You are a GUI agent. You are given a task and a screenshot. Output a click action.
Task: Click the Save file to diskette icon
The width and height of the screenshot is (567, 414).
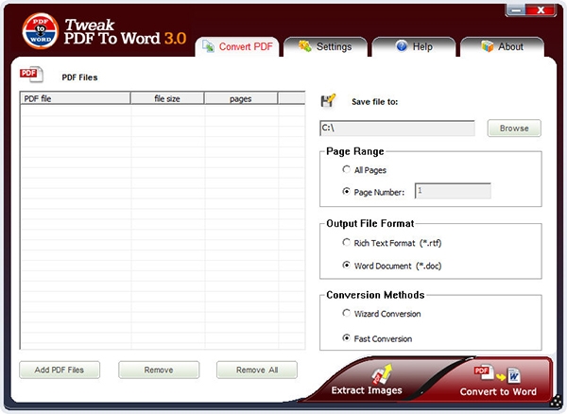tap(328, 100)
